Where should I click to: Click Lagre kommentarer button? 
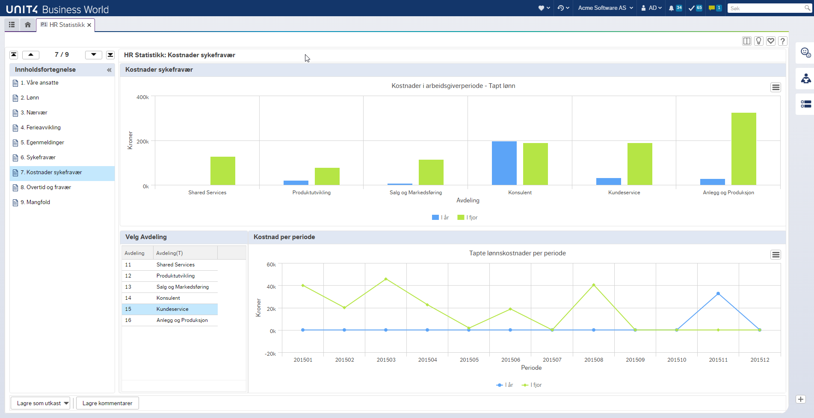coord(107,403)
